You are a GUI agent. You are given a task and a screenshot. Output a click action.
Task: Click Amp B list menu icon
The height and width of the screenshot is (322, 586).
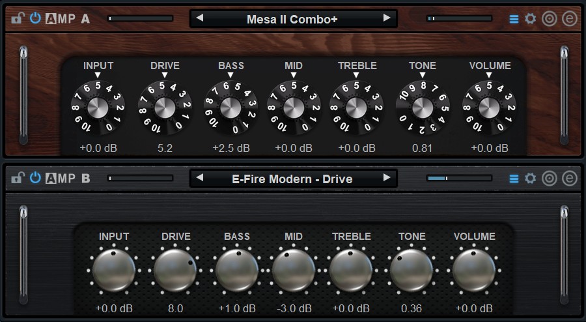[x=514, y=178]
